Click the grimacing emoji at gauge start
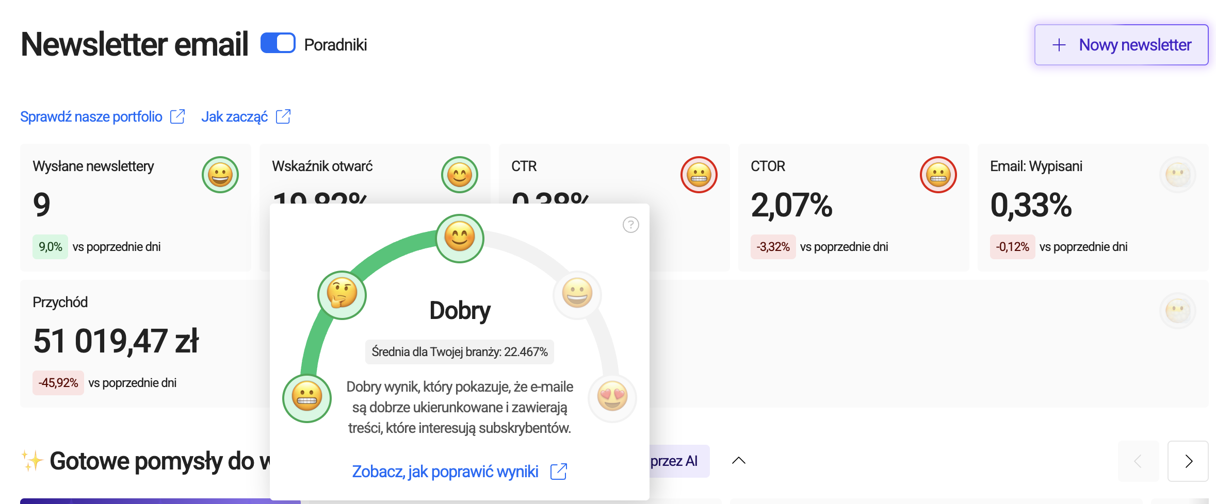 (x=307, y=398)
